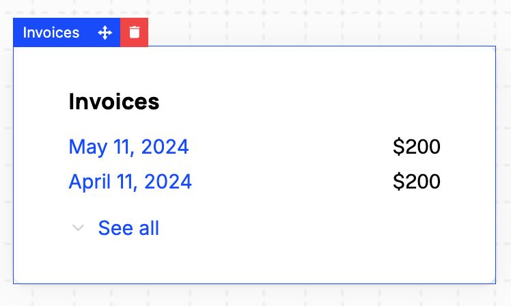The image size is (511, 306).
Task: Click the gray down chevron beside See all
Action: [x=79, y=228]
